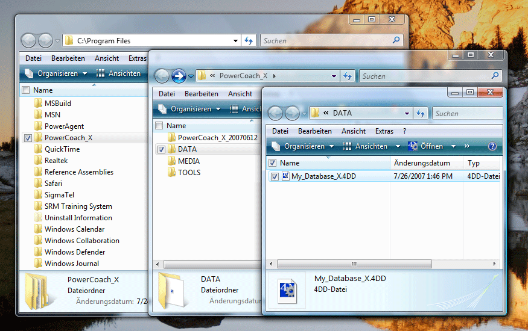The width and height of the screenshot is (528, 331).
Task: Open Ansicht menu in DATA window
Action: (x=354, y=131)
